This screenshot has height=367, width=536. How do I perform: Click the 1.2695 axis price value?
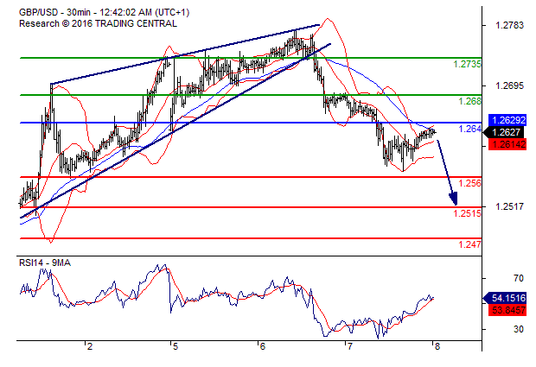(x=510, y=85)
